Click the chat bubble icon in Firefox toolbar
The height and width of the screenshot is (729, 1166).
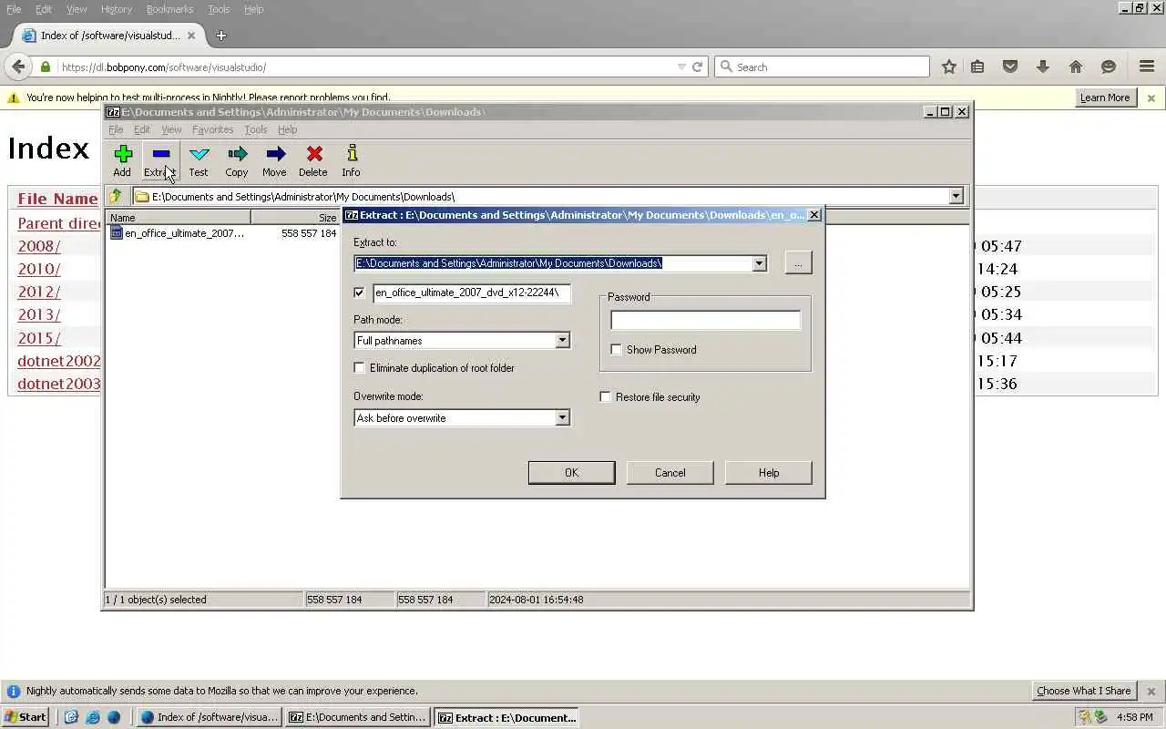click(1109, 67)
